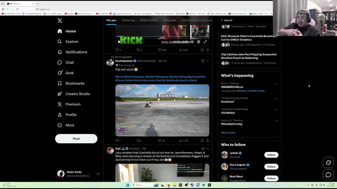Viewport: 337px width, 189px height.
Task: Enter fullscreen on the Kick video
Action: click(x=205, y=42)
